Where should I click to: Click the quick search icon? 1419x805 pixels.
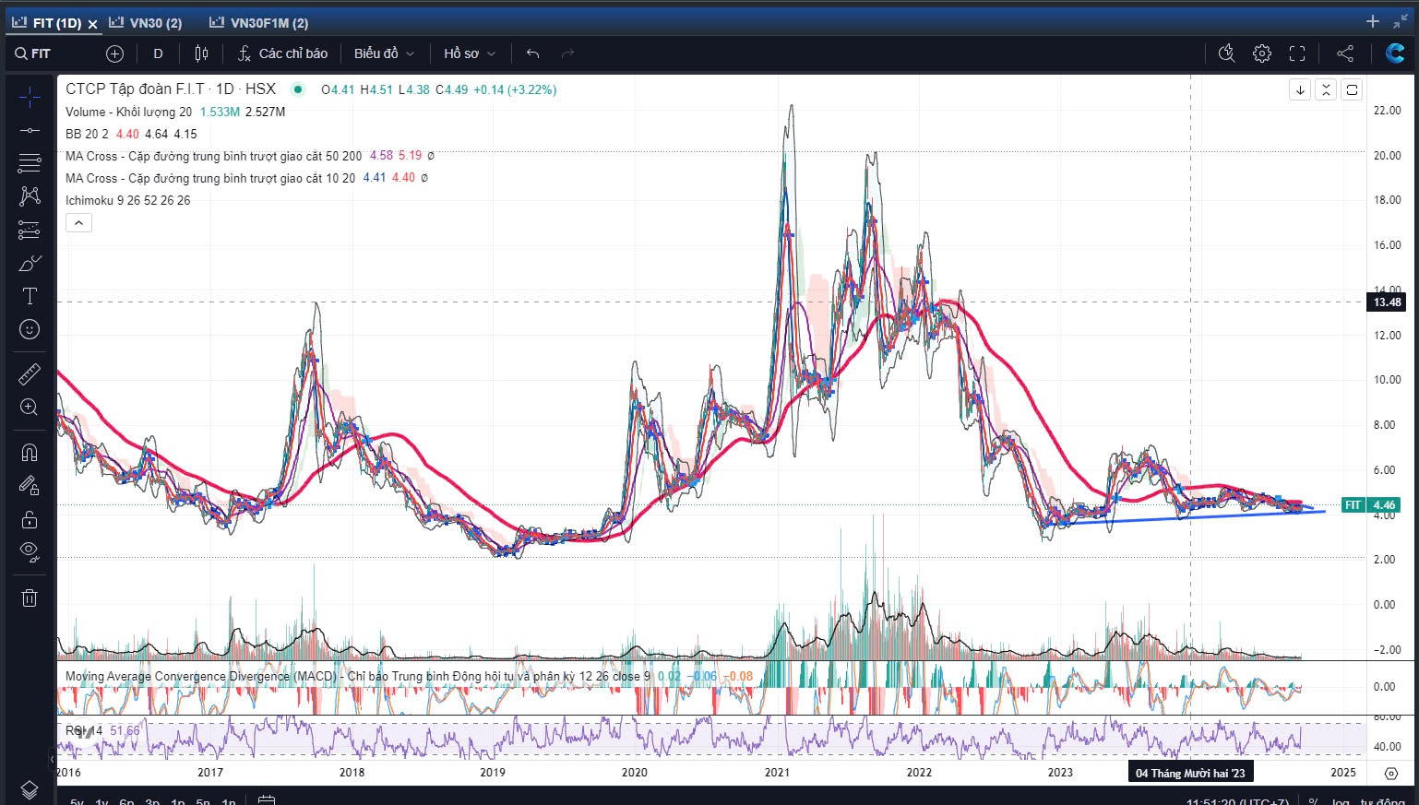point(1226,53)
